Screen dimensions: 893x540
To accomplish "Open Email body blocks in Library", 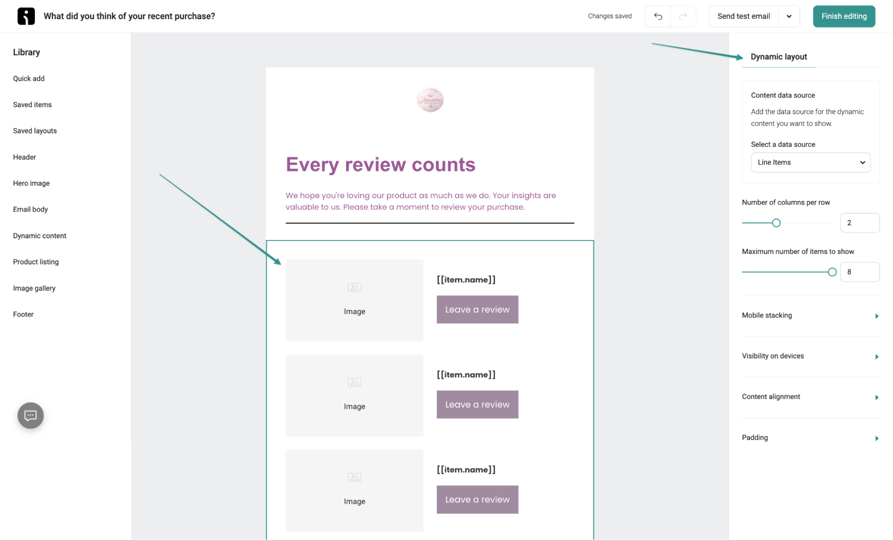I will tap(30, 209).
